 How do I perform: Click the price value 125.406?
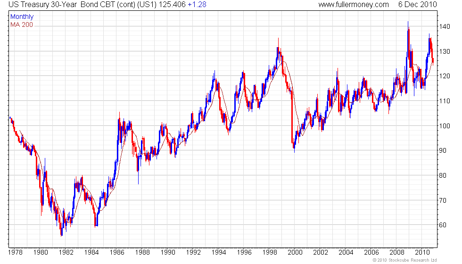(172, 5)
